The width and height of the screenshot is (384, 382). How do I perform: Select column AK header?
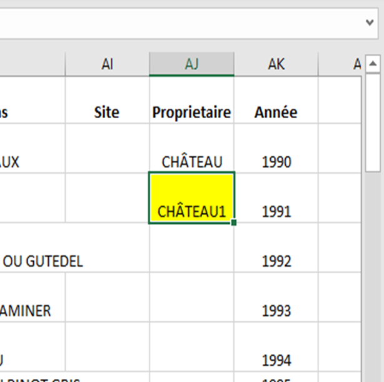coord(276,64)
